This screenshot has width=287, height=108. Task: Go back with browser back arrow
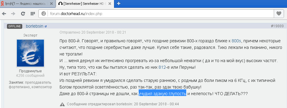point(4,13)
